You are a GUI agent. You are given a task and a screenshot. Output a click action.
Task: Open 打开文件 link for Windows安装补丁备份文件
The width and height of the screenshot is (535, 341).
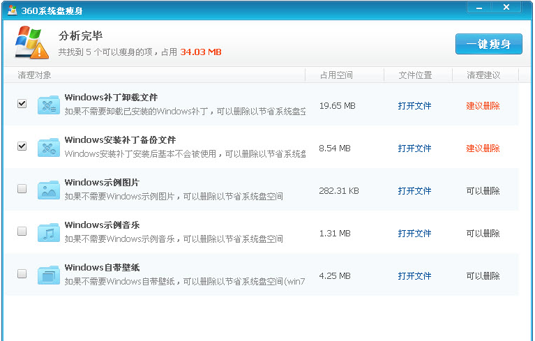coord(414,149)
